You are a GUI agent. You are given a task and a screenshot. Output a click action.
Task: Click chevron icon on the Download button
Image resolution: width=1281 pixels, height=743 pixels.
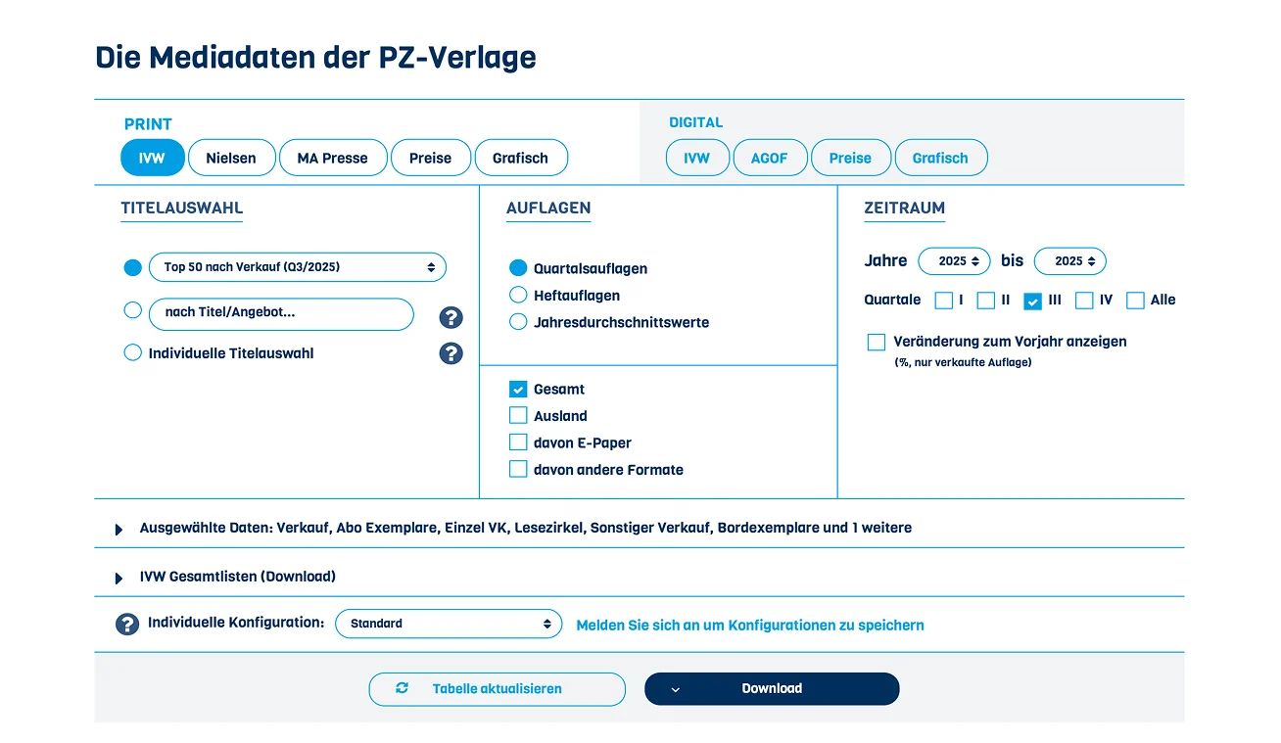pyautogui.click(x=676, y=689)
